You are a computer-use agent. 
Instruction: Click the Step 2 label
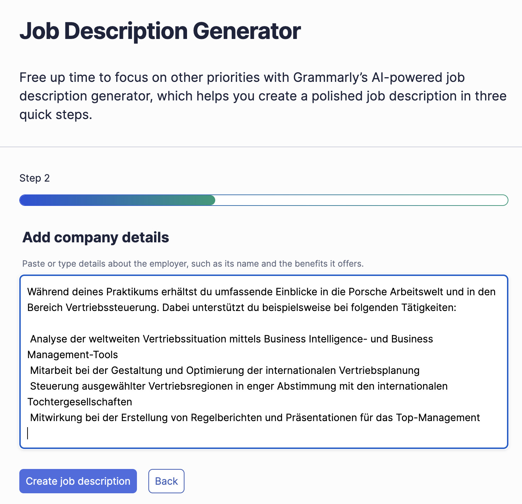tap(35, 178)
